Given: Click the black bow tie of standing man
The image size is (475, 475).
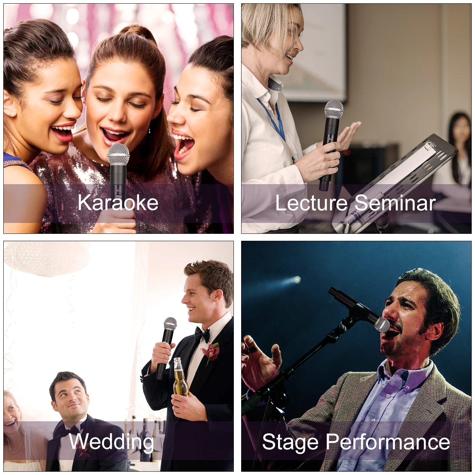Looking at the screenshot, I should pos(202,334).
